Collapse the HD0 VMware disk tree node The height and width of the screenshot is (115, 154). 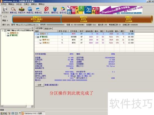tap(2, 31)
